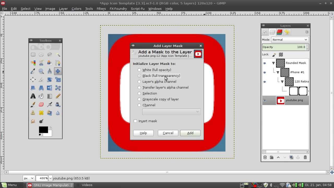
Task: Select the Fuzzy Select magic wand tool
Action: (x=58, y=55)
